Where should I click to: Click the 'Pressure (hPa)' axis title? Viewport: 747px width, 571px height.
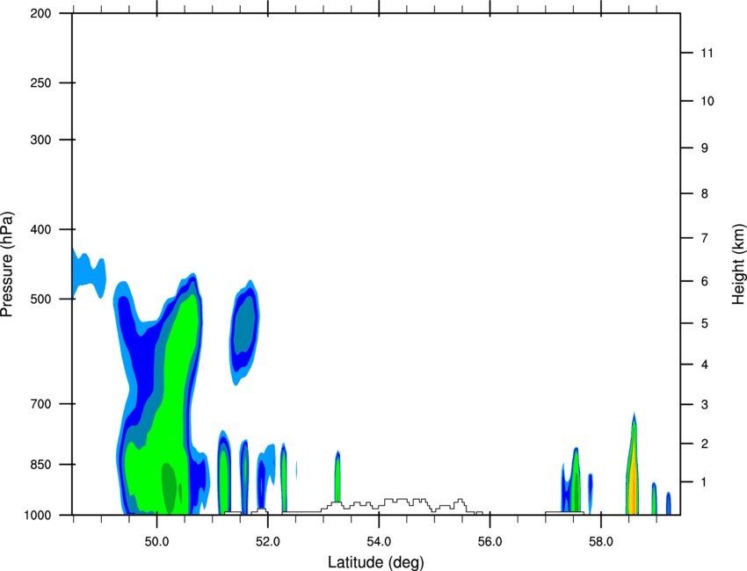[7, 264]
